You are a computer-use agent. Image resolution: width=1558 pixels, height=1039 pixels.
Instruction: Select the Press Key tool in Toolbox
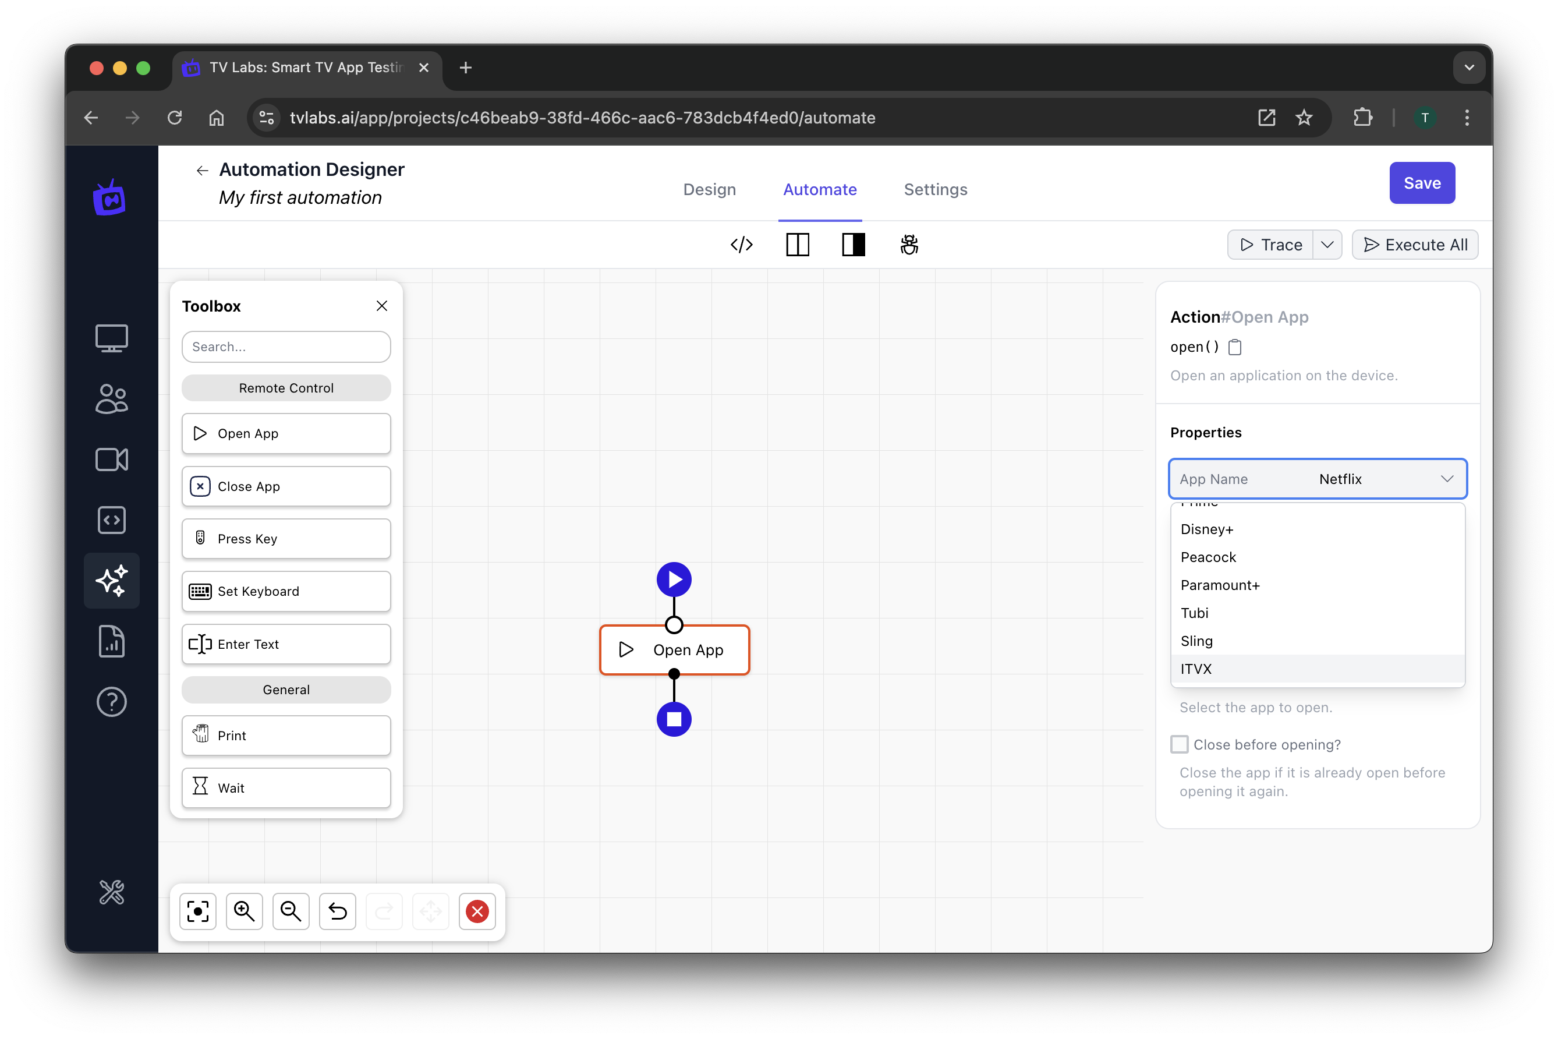click(x=285, y=538)
